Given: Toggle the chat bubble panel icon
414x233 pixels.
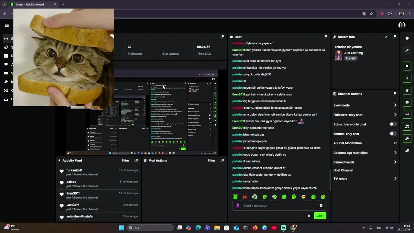Looking at the screenshot, I should tap(407, 102).
